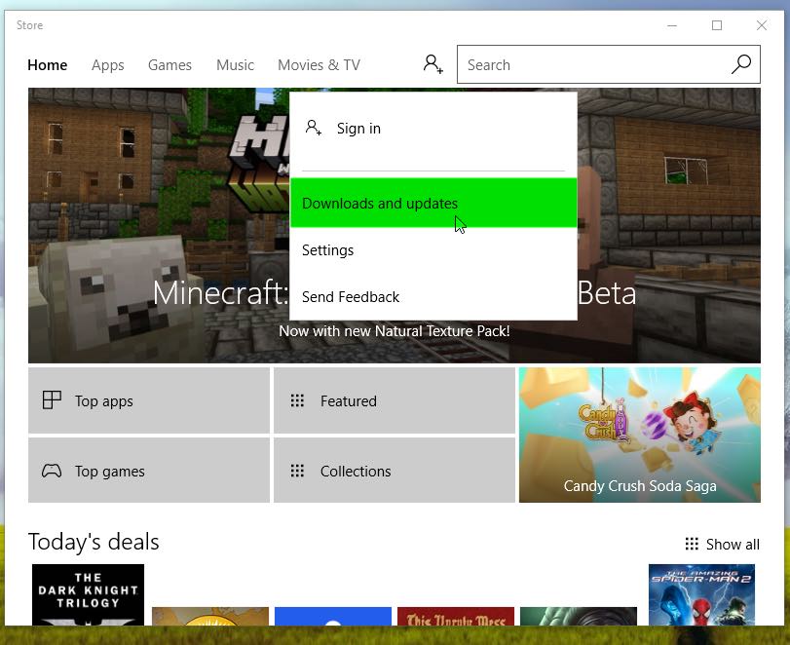The height and width of the screenshot is (645, 790).
Task: Click the Sign in person icon
Action: click(x=313, y=128)
